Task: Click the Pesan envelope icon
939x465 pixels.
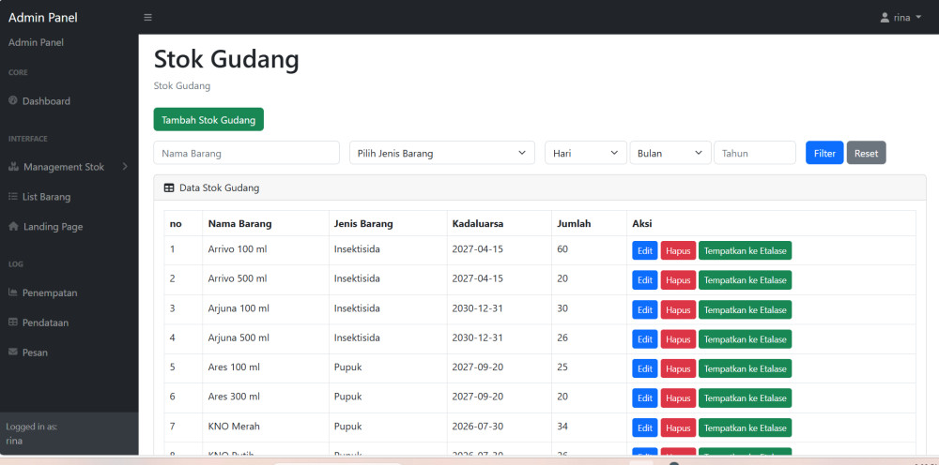Action: 13,352
